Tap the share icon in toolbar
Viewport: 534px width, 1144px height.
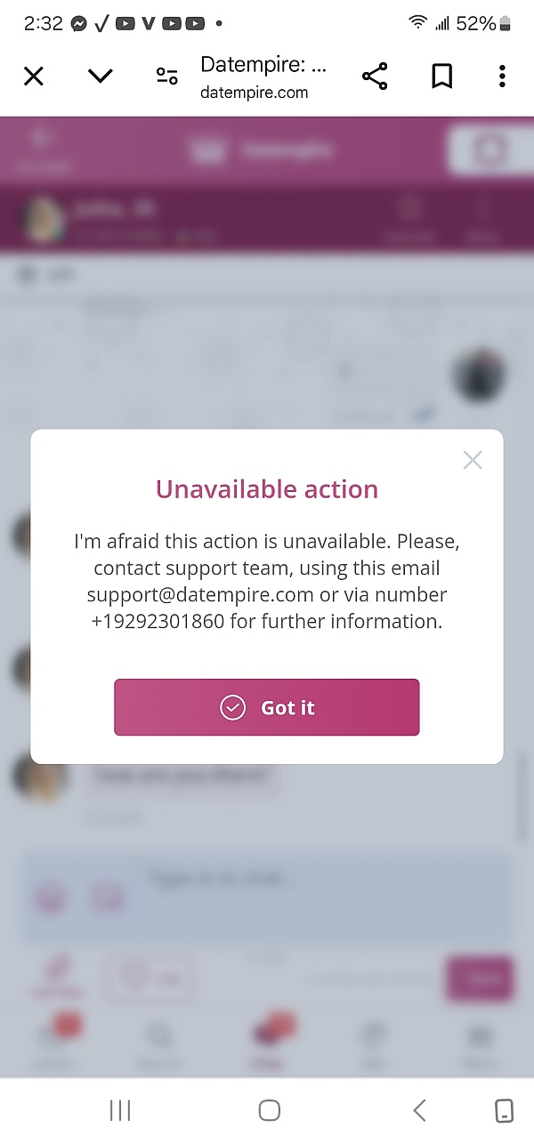click(x=375, y=77)
